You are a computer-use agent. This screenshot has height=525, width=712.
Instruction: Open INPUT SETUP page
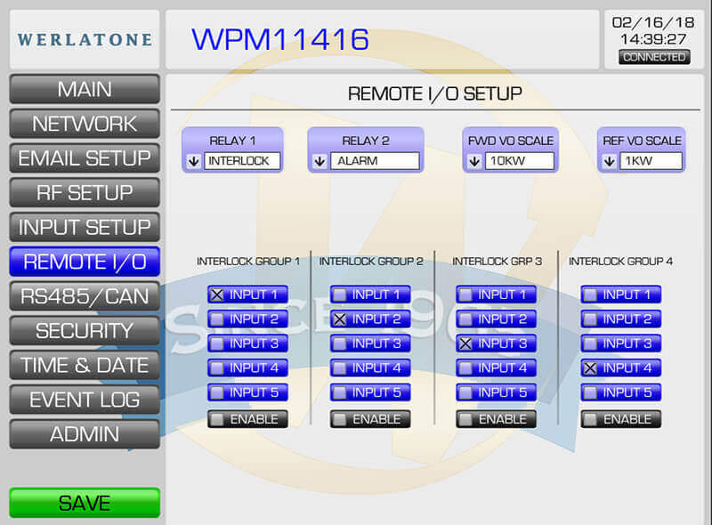(85, 227)
